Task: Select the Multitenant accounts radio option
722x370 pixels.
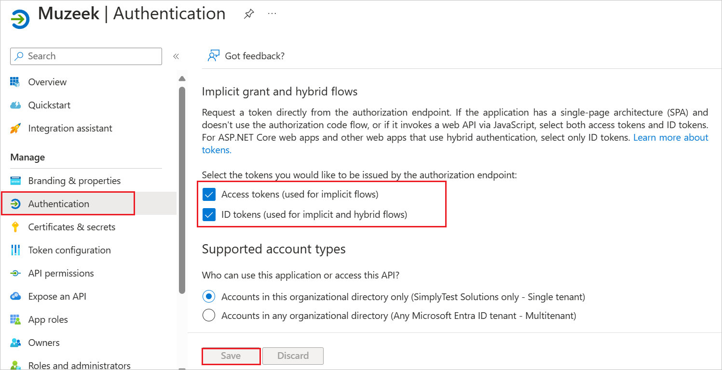Action: coord(209,316)
